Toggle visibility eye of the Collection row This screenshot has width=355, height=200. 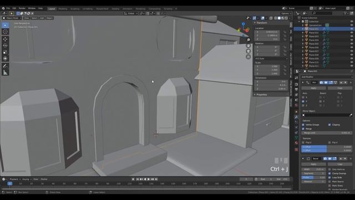[352, 22]
